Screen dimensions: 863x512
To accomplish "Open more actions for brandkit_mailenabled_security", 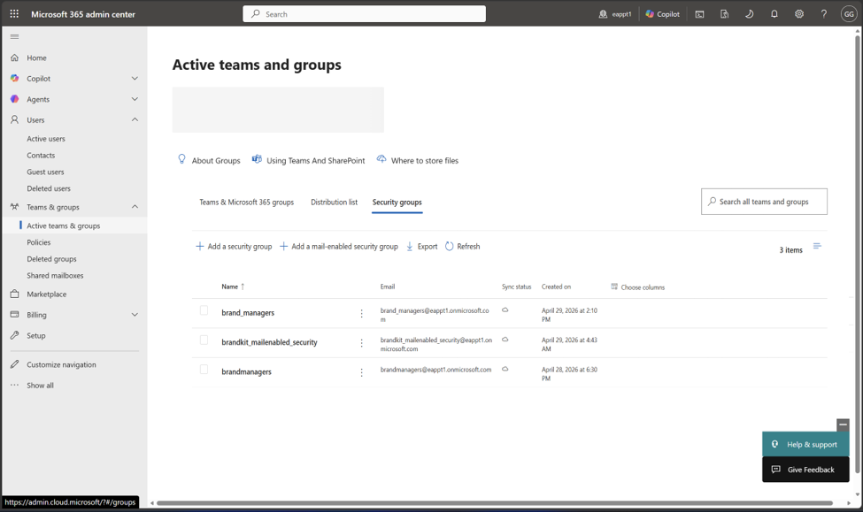I will point(362,343).
